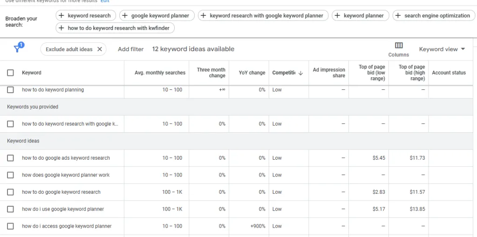Click the $11.57 high bid value
Image resolution: width=477 pixels, height=237 pixels.
(417, 192)
